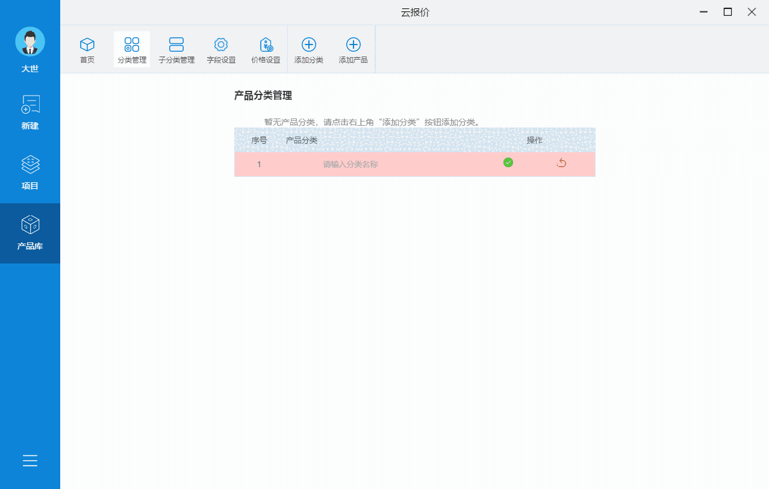Open the hamburger menu at sidebar bottom
Viewport: 769px width, 489px height.
tap(30, 460)
